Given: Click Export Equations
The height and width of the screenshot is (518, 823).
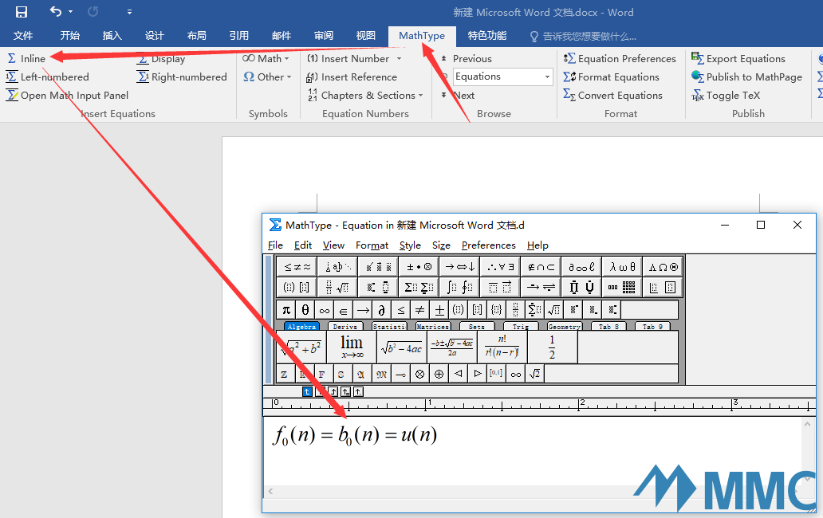Looking at the screenshot, I should pos(738,59).
